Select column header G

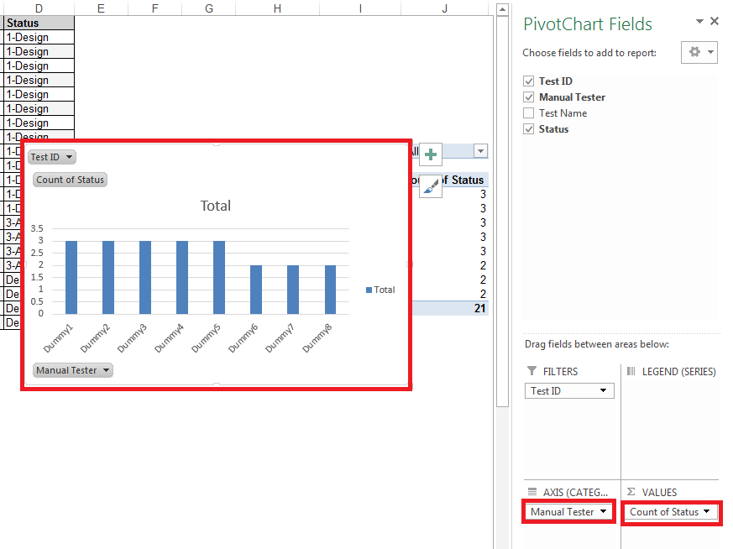coord(209,8)
